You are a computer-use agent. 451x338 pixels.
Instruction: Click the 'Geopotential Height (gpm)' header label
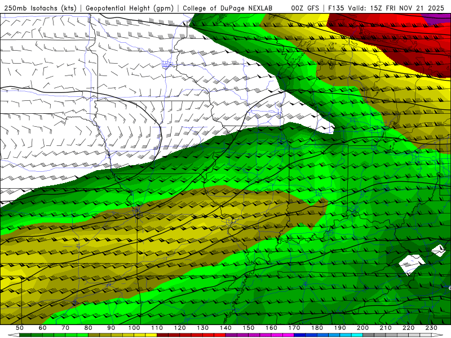(x=130, y=8)
